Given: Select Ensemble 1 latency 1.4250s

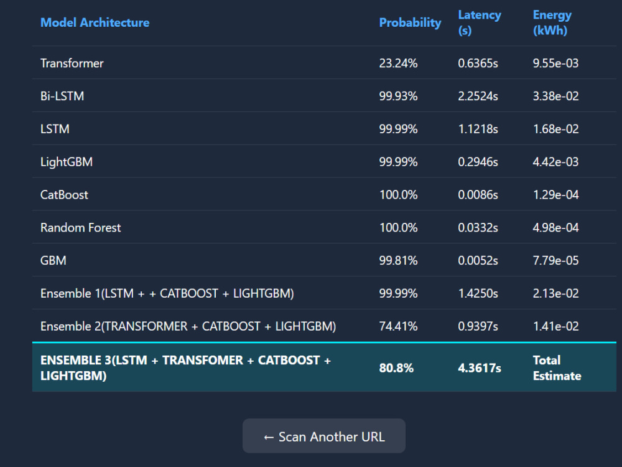Looking at the screenshot, I should [478, 293].
